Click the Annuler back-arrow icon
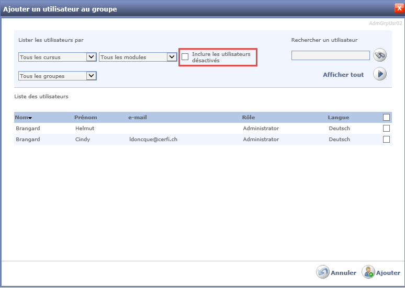 coord(322,272)
